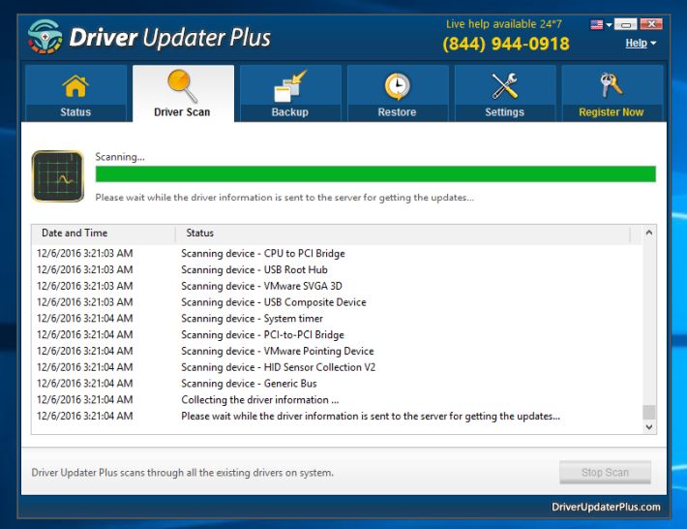Click the log list scroll down arrow
Image resolution: width=687 pixels, height=529 pixels.
(x=649, y=426)
